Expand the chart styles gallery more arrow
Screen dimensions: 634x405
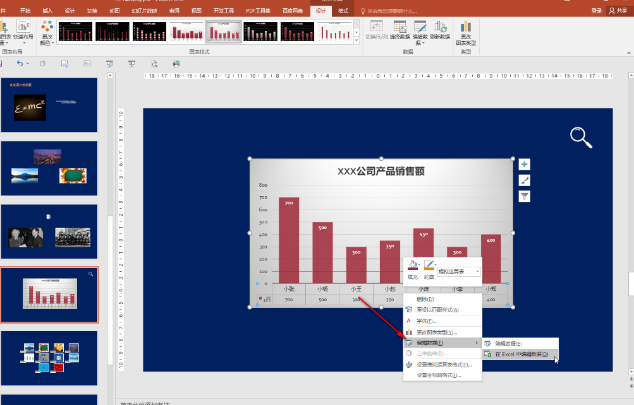(x=357, y=40)
